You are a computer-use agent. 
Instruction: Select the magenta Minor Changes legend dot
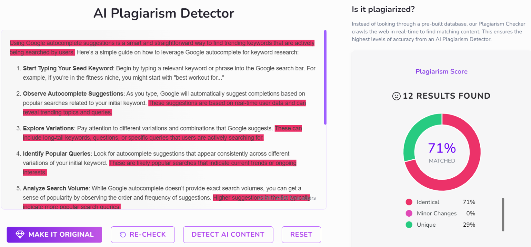(409, 213)
